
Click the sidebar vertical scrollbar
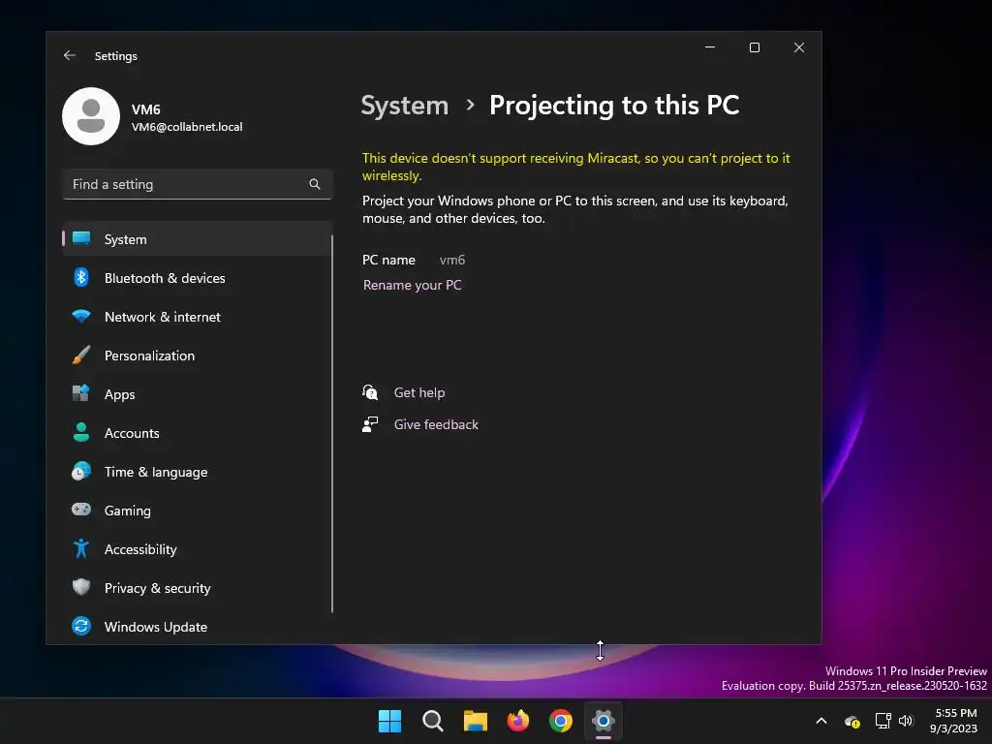331,424
